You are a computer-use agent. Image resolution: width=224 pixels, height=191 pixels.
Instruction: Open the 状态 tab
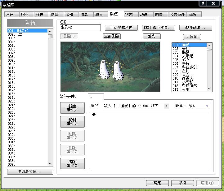(x=129, y=15)
